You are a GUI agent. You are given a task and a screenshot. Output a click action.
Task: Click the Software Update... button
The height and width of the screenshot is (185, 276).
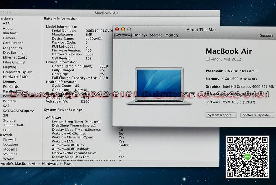pos(257,115)
